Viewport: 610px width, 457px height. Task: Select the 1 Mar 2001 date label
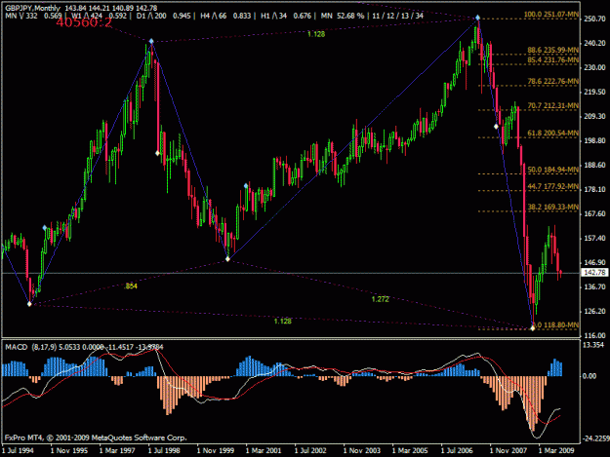click(x=264, y=450)
